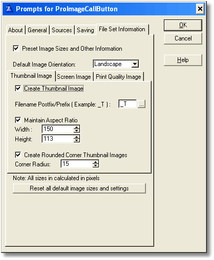Decrease Height with the spinner down arrow

tap(77, 140)
